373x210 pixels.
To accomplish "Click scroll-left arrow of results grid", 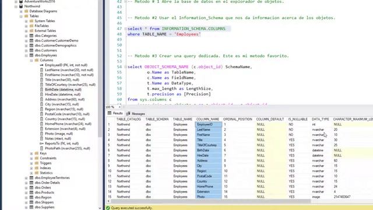I will pyautogui.click(x=108, y=201).
